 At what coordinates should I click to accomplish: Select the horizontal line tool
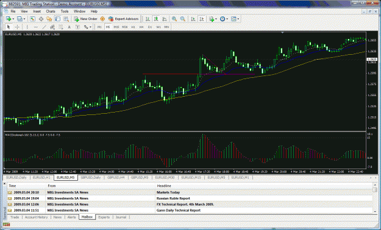coord(36,27)
